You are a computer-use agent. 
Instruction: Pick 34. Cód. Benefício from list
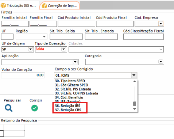[x=69, y=97]
